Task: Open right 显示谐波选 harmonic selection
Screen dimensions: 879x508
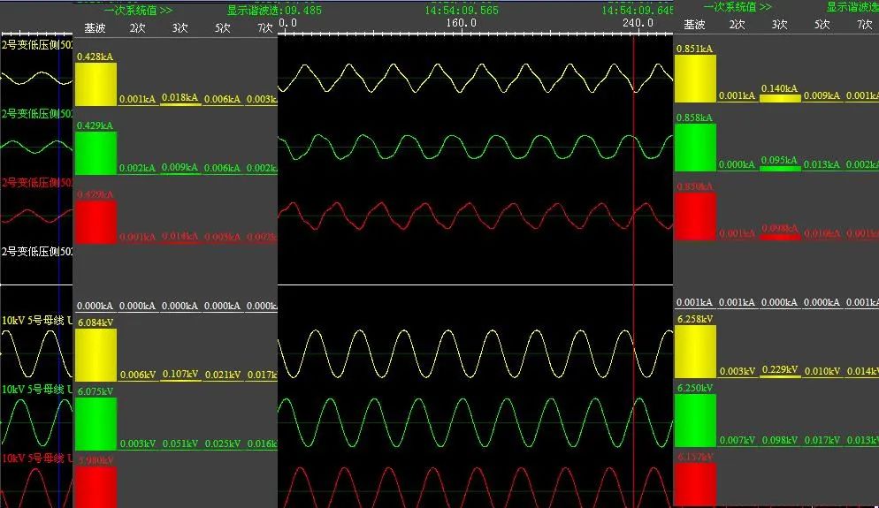Action: [852, 7]
